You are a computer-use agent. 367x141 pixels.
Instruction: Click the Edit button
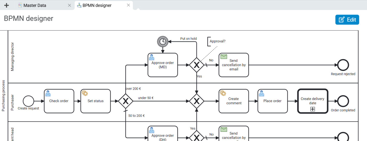point(347,20)
